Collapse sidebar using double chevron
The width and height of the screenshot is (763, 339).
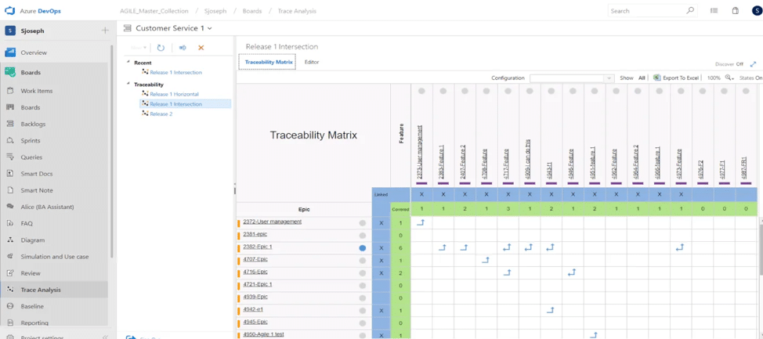click(105, 336)
